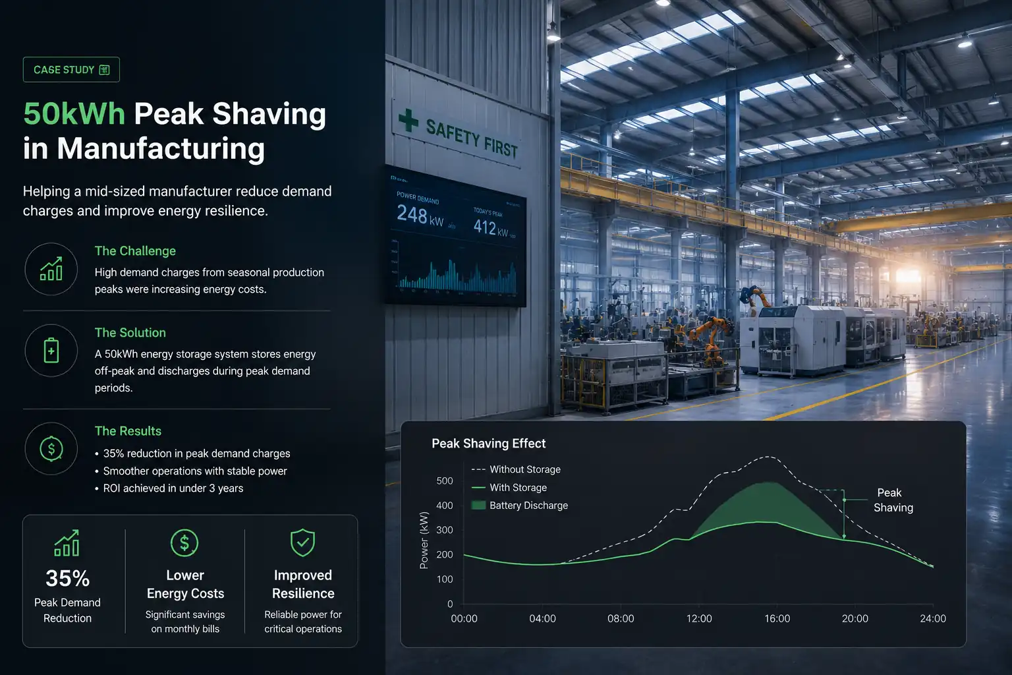Click the 100 value on power axis
1012x675 pixels.
pos(445,579)
